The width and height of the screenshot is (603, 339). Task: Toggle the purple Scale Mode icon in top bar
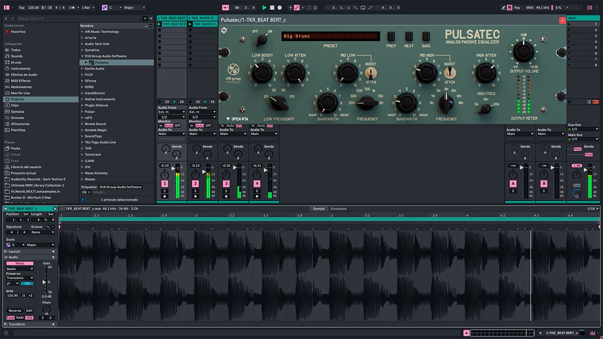(x=105, y=8)
